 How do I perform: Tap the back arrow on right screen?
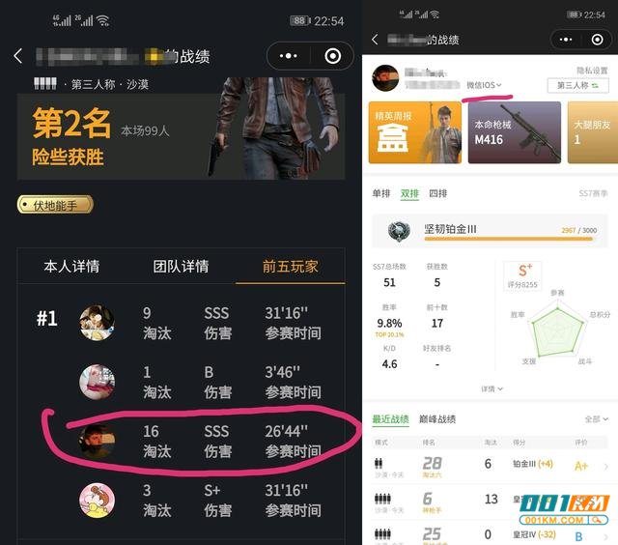[375, 40]
